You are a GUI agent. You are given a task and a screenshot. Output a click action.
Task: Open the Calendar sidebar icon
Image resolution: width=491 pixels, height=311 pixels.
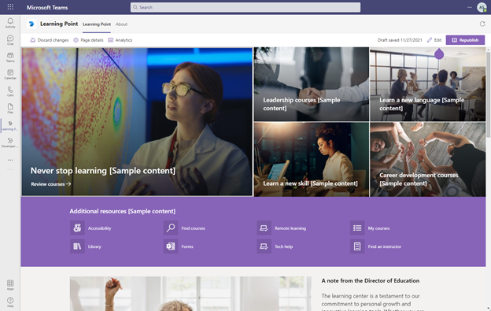point(10,74)
